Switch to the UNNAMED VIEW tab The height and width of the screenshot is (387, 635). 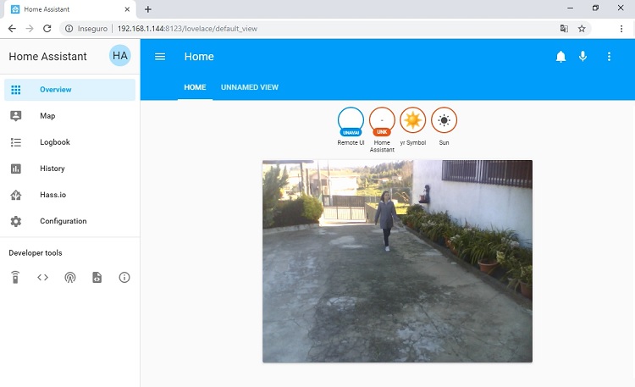pyautogui.click(x=250, y=87)
